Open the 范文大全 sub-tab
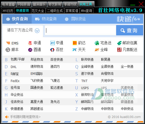The height and width of the screenshot is (124, 145). (38, 11)
